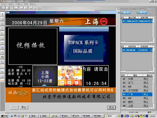Click the orange scrolling news ticker
Image resolution: width=157 pixels, height=118 pixels.
pyautogui.click(x=73, y=90)
